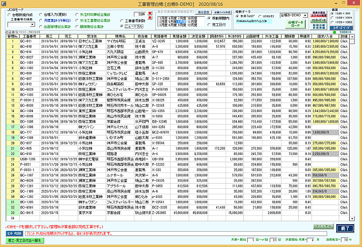Click the ヒント PUSH button

[14, 234]
